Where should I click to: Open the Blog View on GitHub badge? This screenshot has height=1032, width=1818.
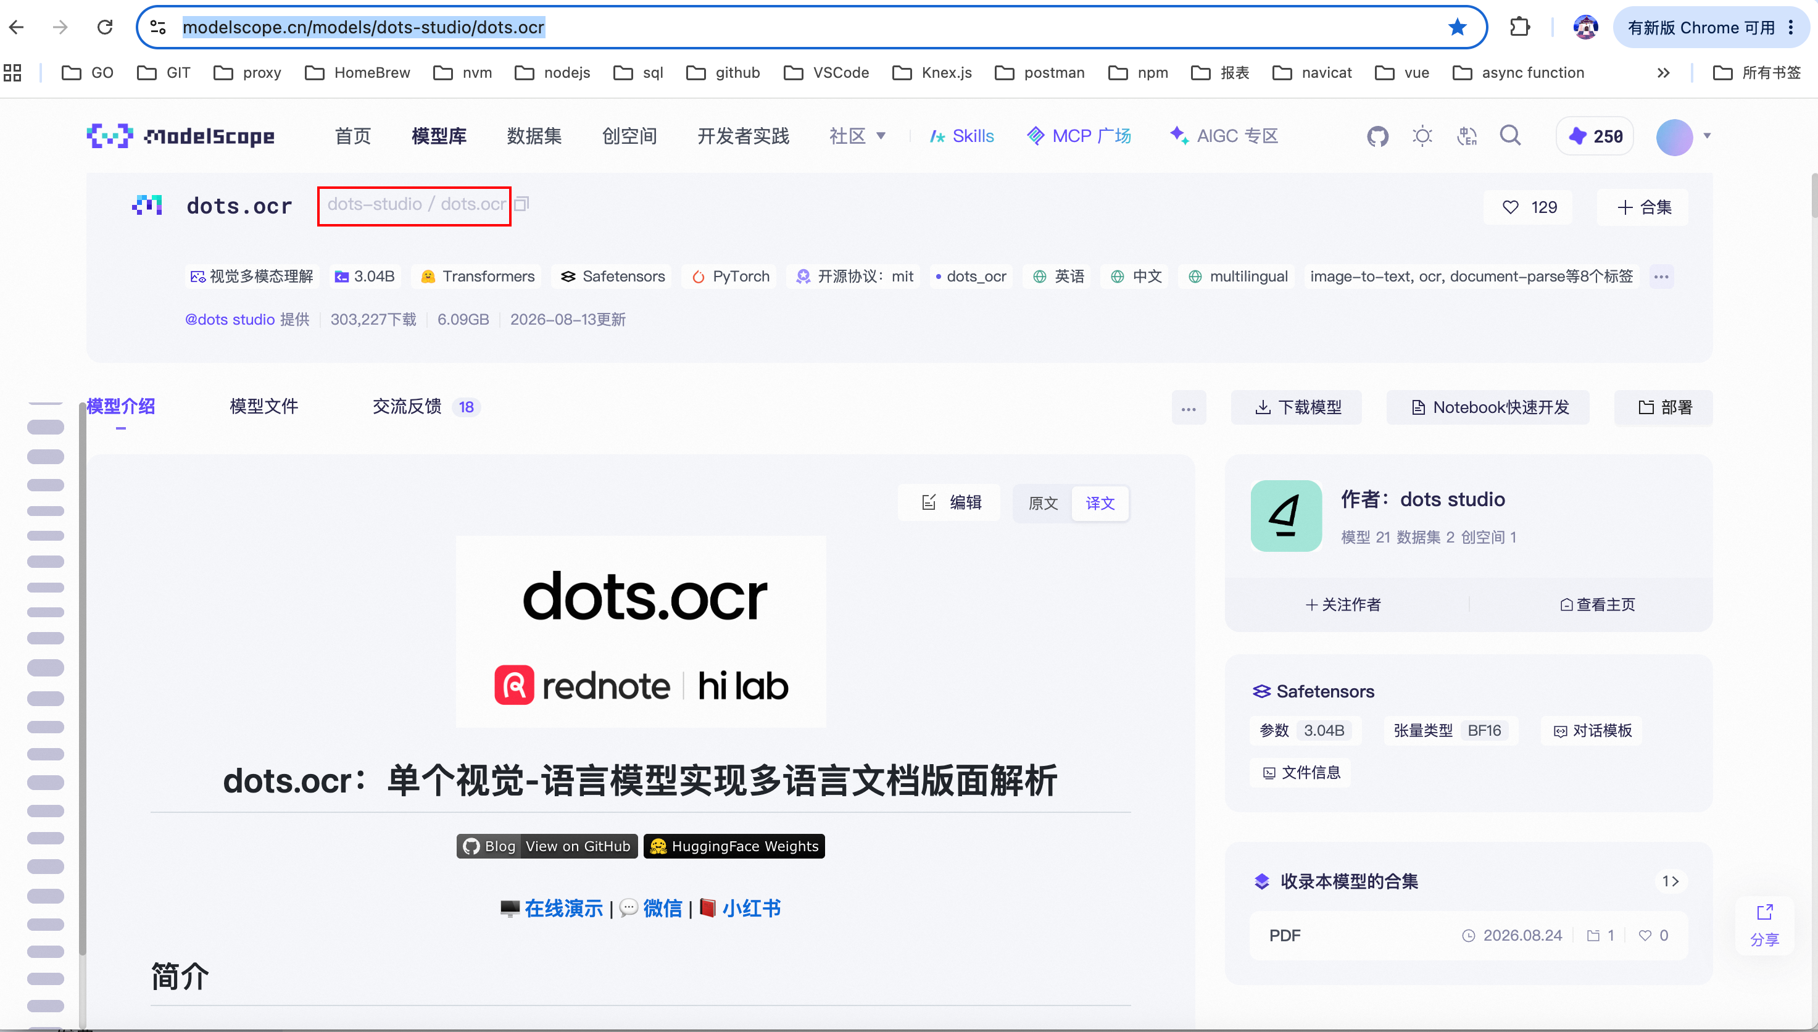coord(547,846)
